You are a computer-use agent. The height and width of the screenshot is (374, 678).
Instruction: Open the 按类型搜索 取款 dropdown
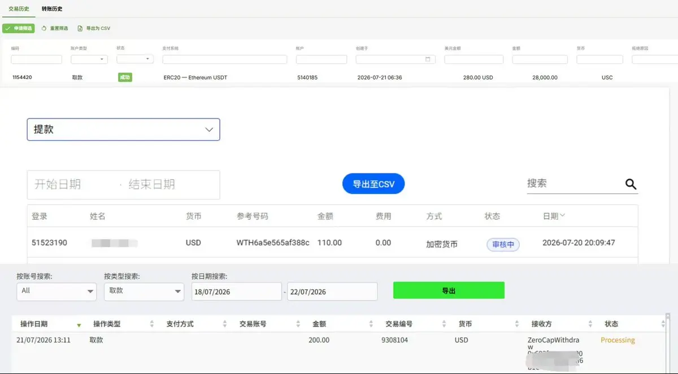[144, 291]
